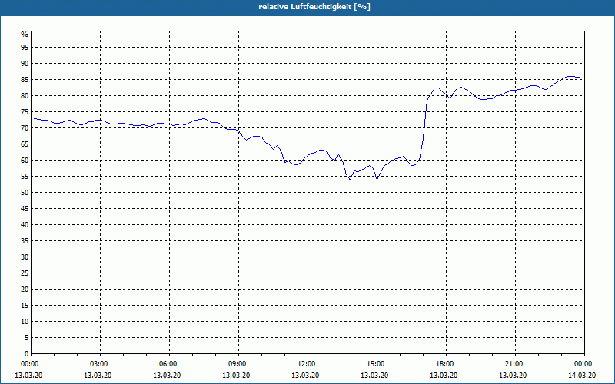Click the '21:00' time label

pyautogui.click(x=515, y=364)
